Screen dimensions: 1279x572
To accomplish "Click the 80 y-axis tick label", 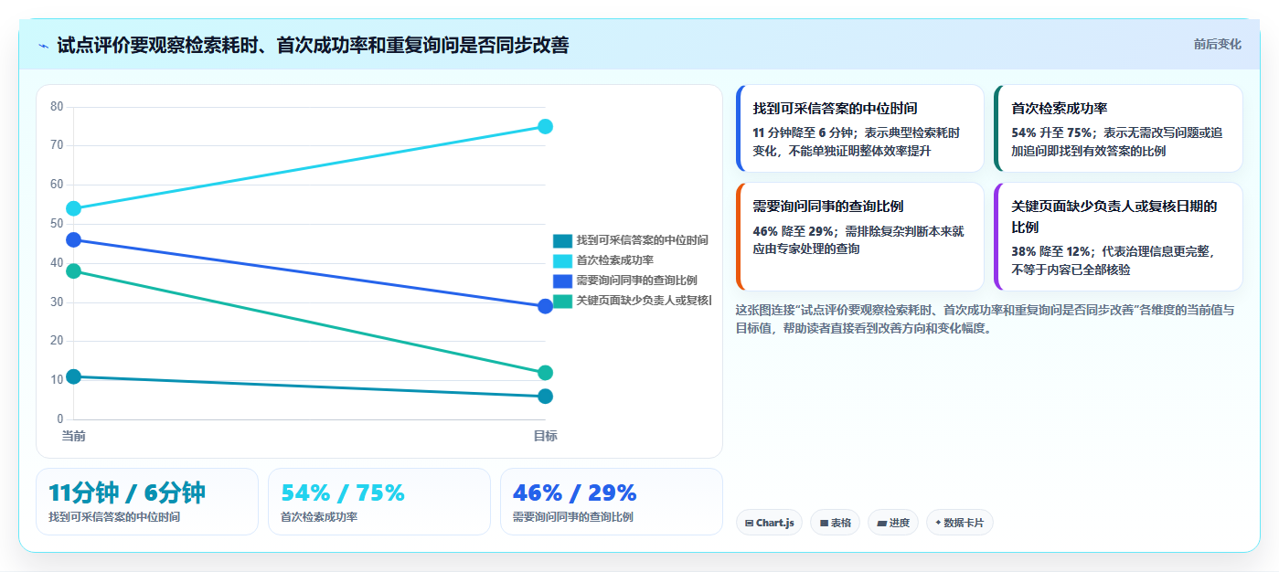I will coord(57,106).
